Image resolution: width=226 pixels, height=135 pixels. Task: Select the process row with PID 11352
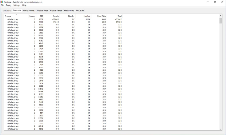point(64,97)
